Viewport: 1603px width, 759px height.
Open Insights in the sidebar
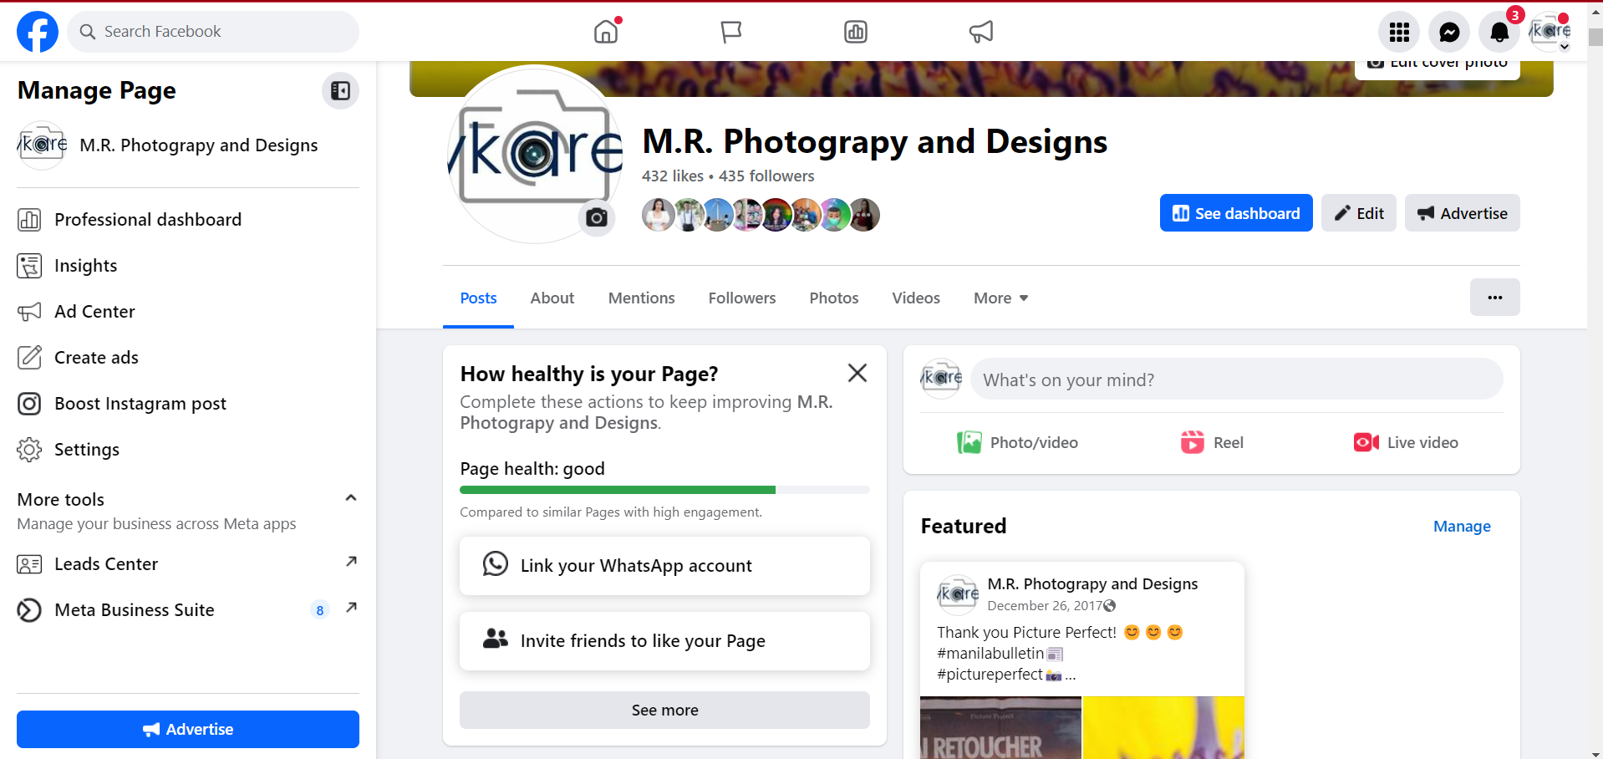pyautogui.click(x=188, y=266)
